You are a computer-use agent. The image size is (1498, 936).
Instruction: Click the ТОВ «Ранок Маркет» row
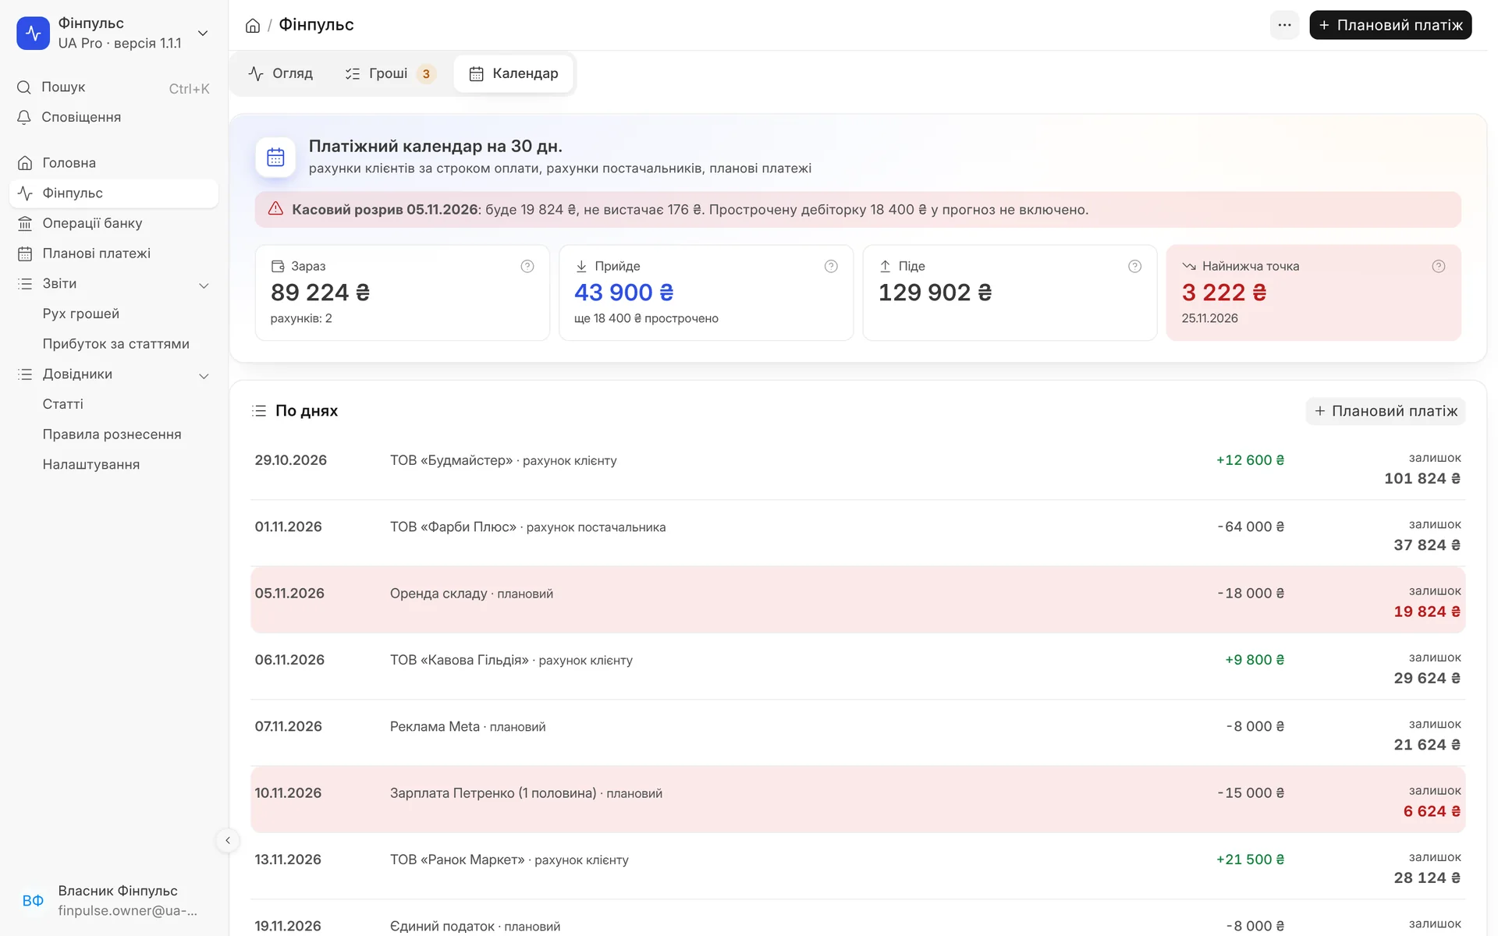(857, 866)
